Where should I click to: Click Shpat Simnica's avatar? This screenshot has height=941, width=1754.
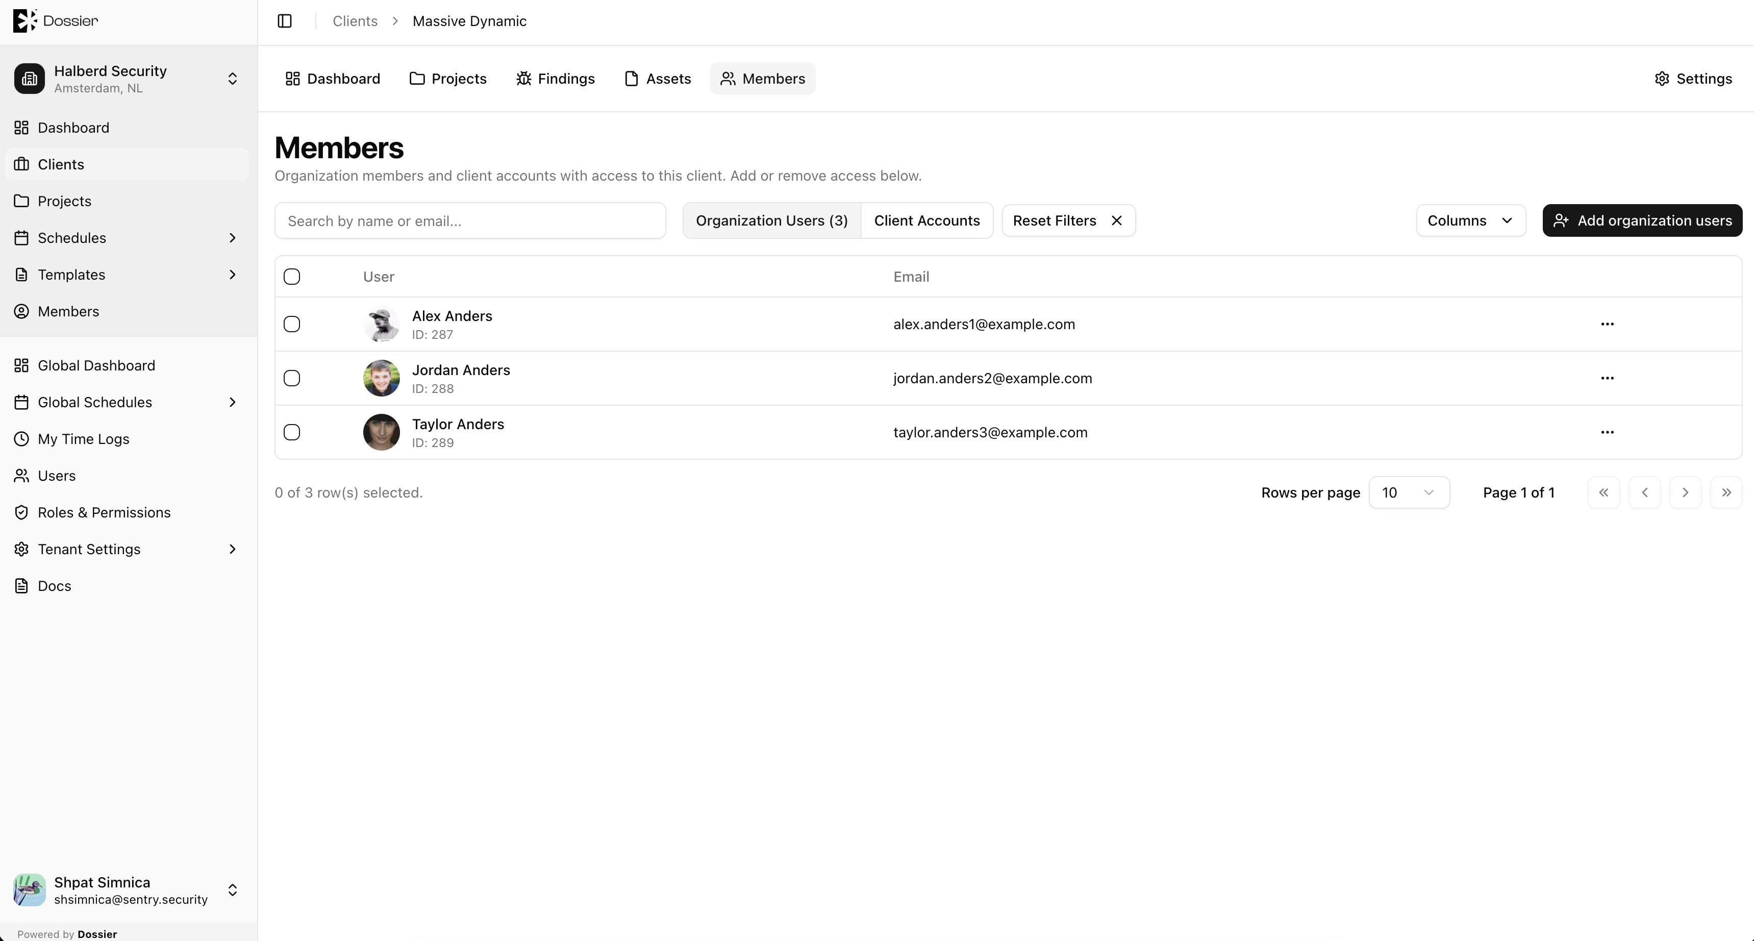tap(29, 890)
